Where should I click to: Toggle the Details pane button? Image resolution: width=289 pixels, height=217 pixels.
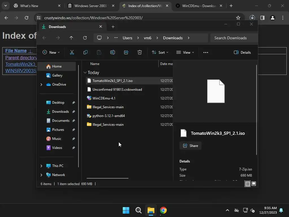pyautogui.click(x=242, y=52)
